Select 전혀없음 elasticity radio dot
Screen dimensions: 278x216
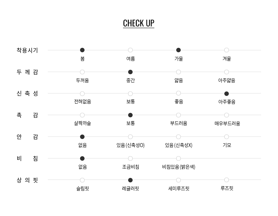82,94
